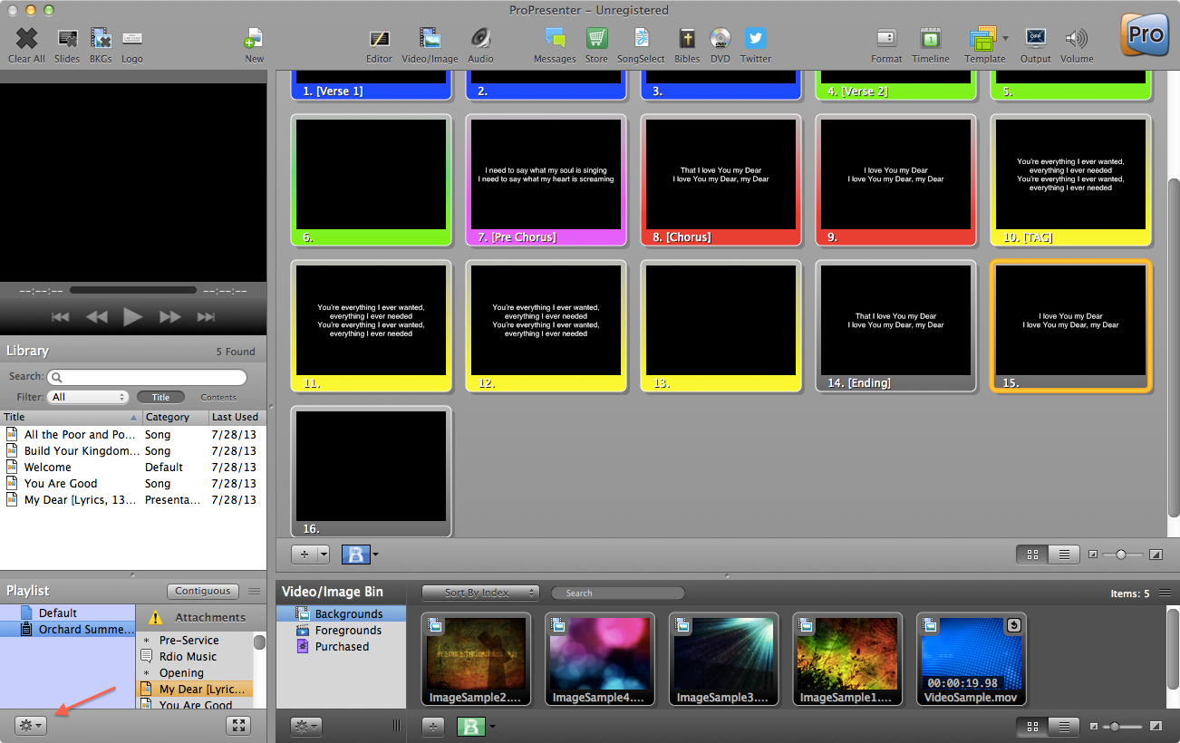Open the playlist list-options icon beside Contiguous
The height and width of the screenshot is (743, 1180).
[x=255, y=592]
